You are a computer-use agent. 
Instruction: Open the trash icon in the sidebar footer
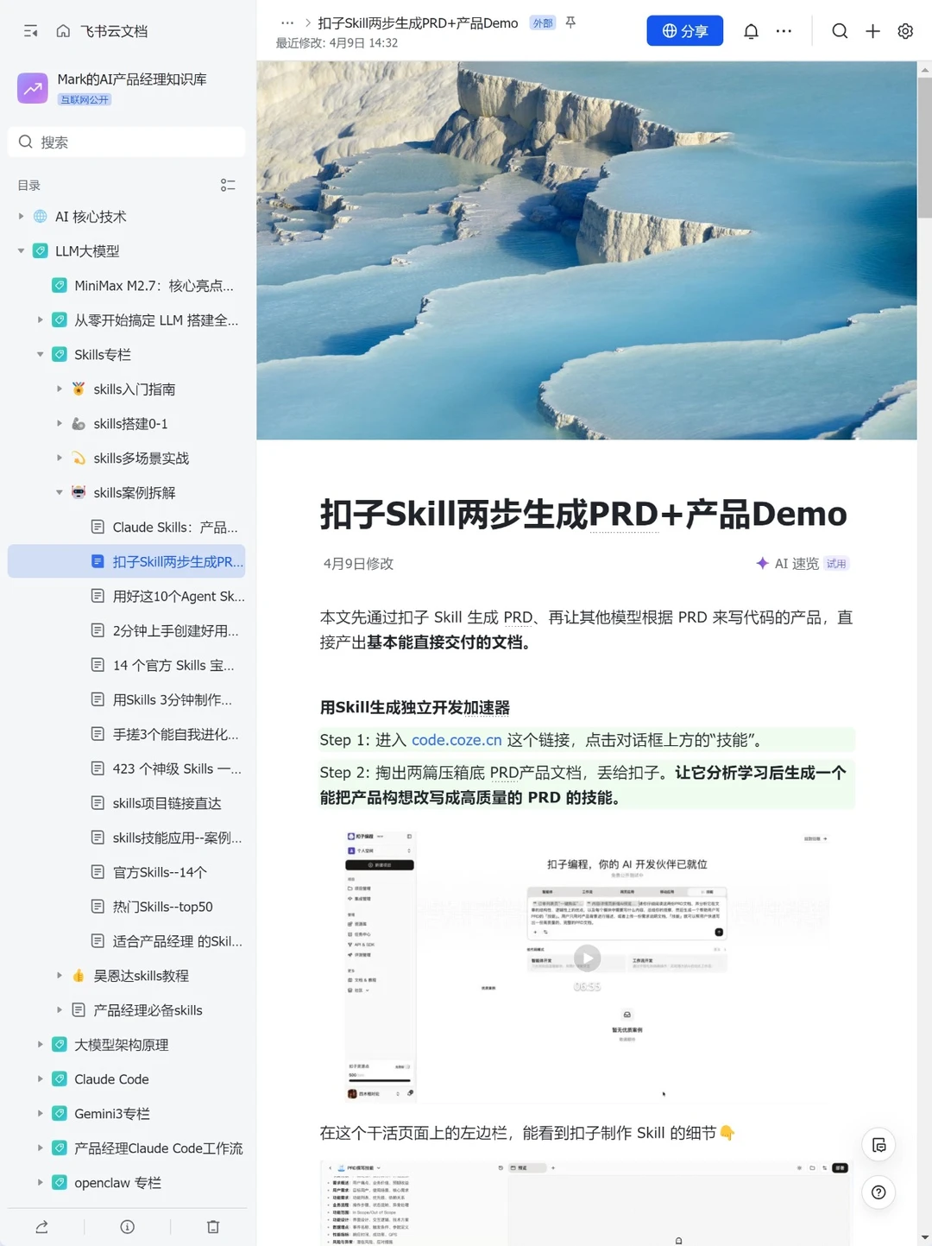point(213,1227)
